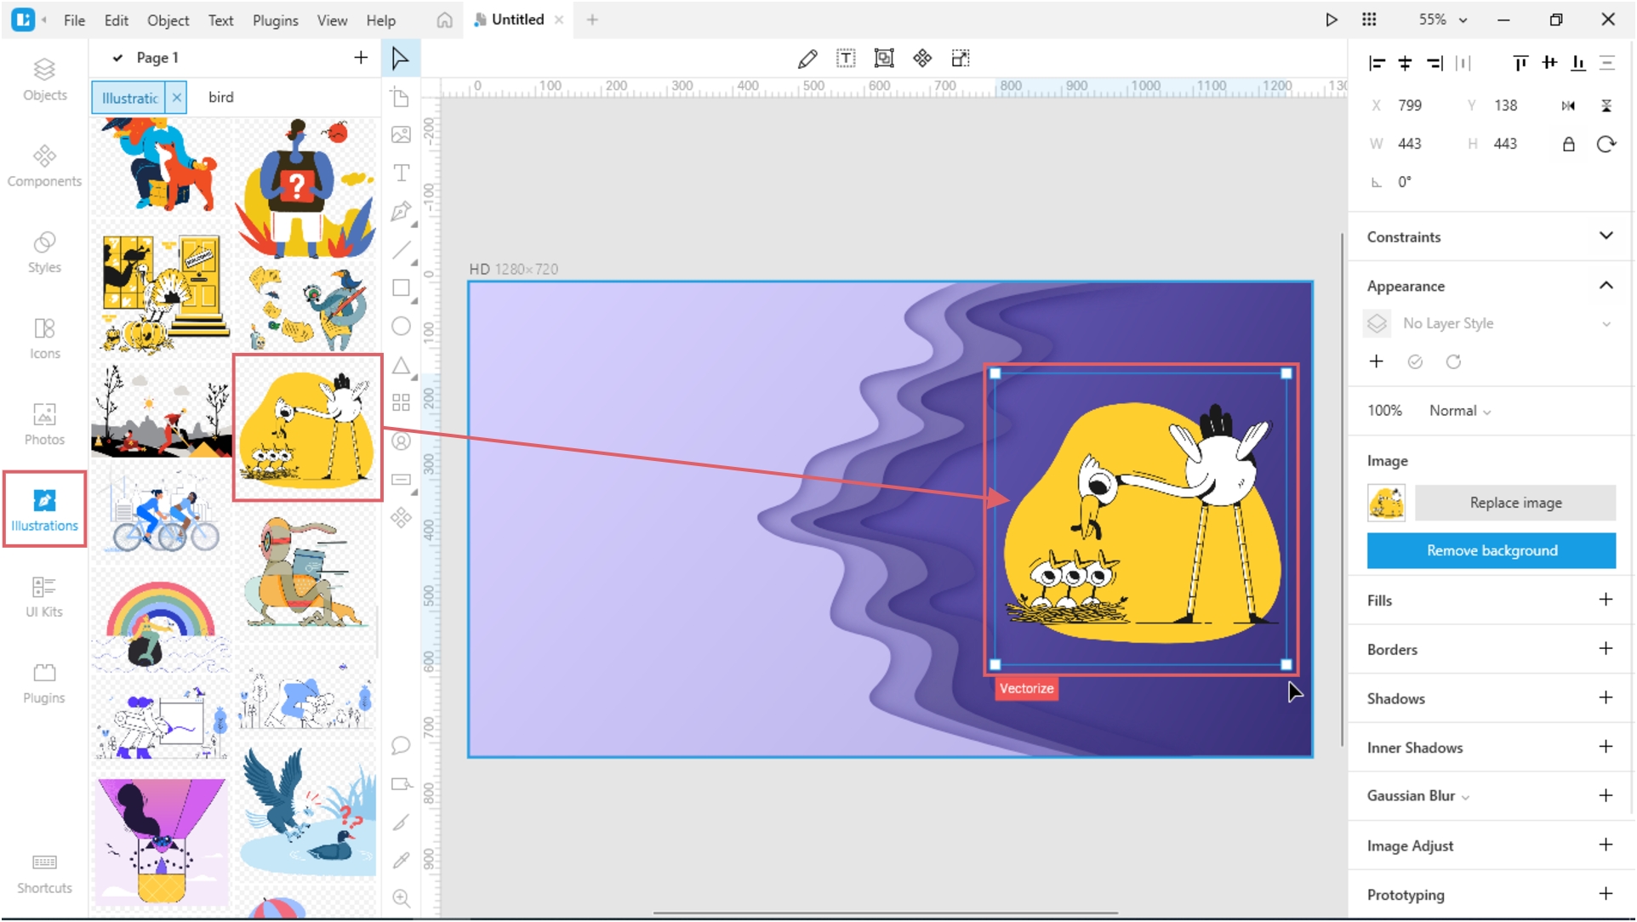Select the Comment bubble tool
The width and height of the screenshot is (1637, 922).
click(401, 746)
